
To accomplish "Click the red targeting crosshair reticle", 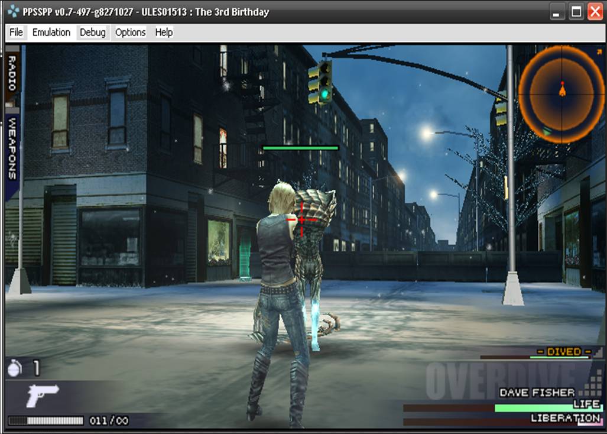I will (x=302, y=220).
